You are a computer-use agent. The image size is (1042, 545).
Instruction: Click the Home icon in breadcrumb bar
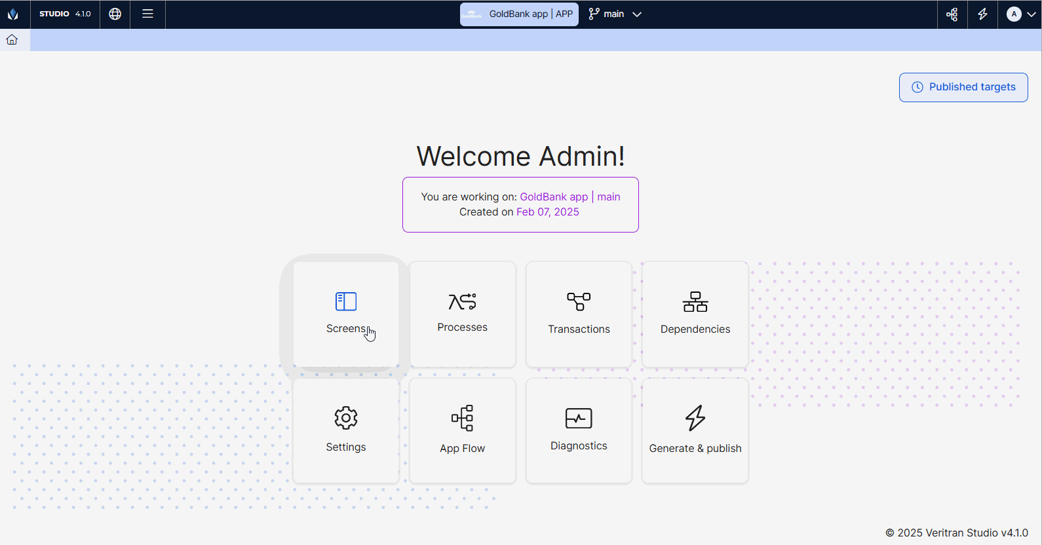[x=12, y=40]
